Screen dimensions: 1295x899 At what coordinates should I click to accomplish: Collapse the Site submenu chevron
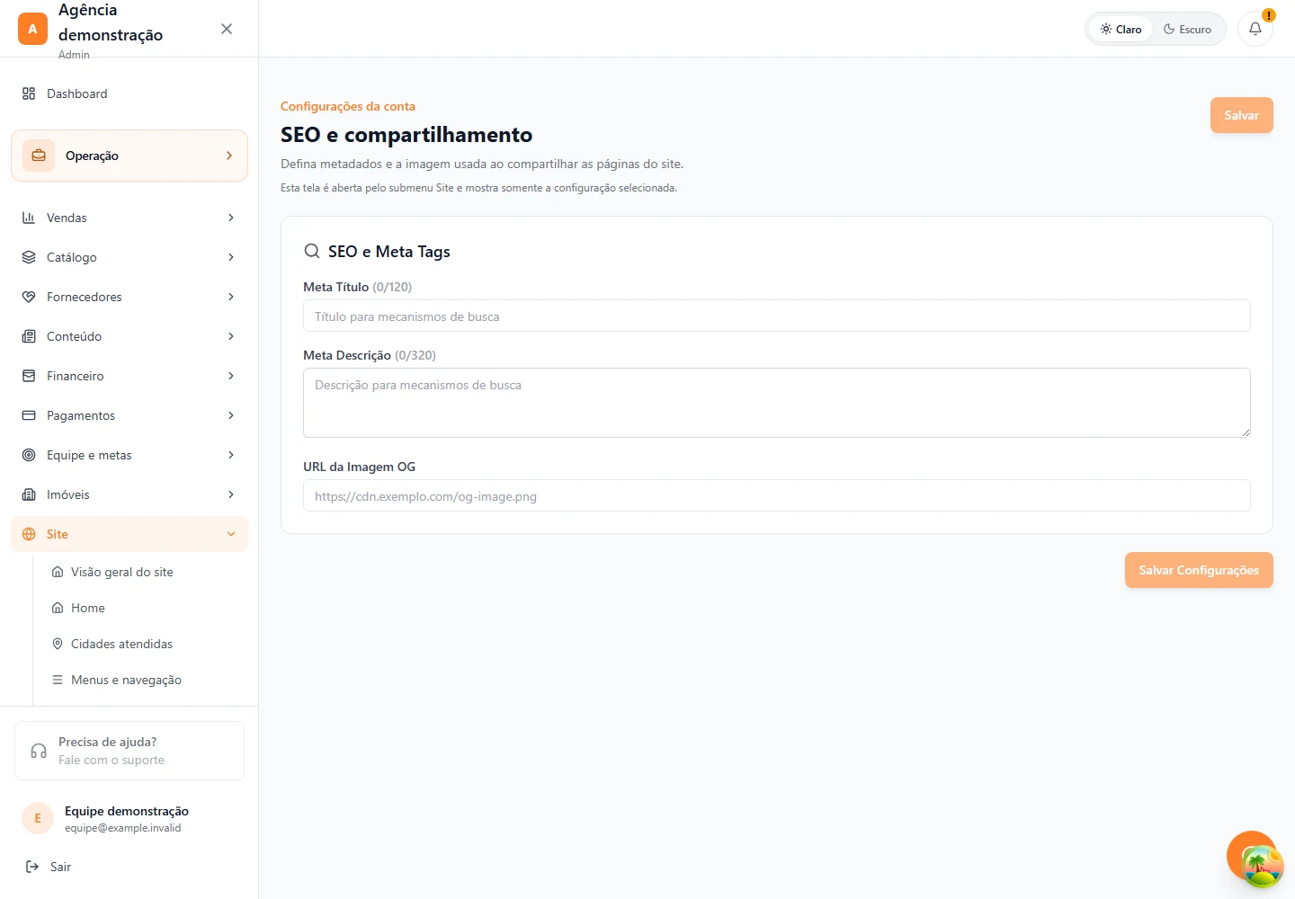pos(231,534)
